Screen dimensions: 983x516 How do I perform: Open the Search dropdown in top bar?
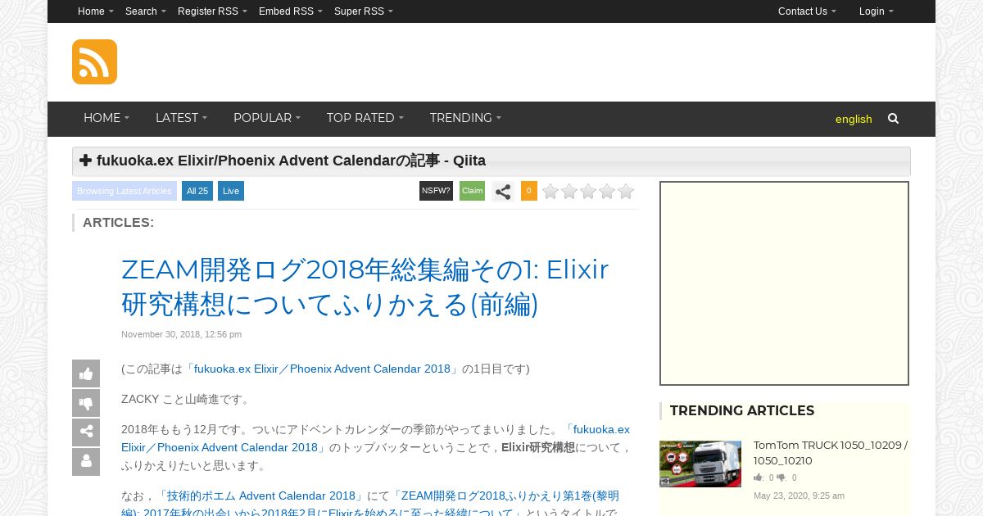click(x=146, y=11)
